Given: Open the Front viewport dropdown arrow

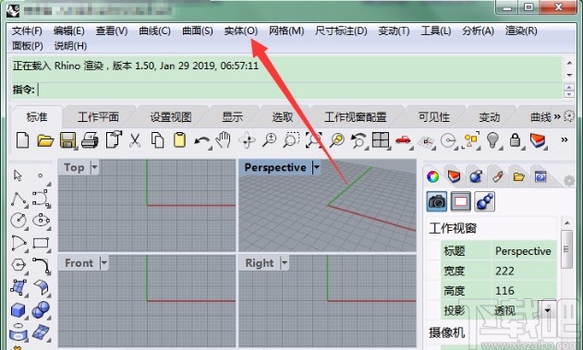Looking at the screenshot, I should (103, 263).
